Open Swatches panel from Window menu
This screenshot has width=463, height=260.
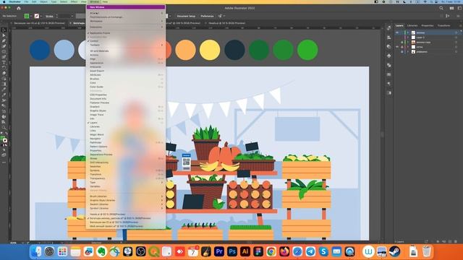point(126,167)
